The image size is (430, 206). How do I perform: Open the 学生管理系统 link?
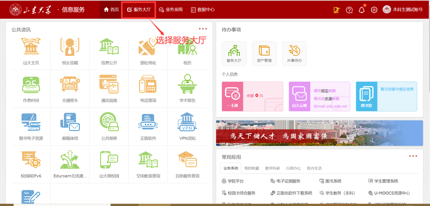pyautogui.click(x=383, y=181)
